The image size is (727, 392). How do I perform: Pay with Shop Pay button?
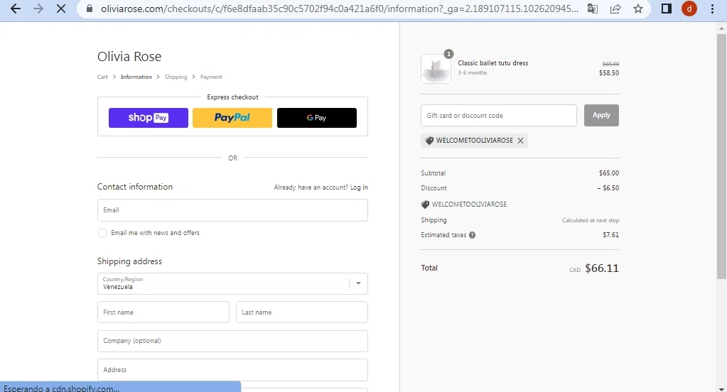click(149, 118)
